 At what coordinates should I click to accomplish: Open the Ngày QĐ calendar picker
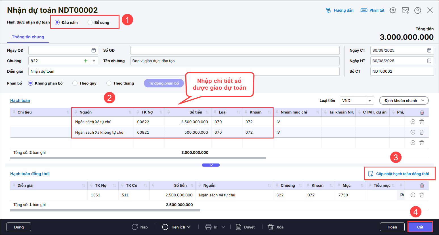pos(93,50)
